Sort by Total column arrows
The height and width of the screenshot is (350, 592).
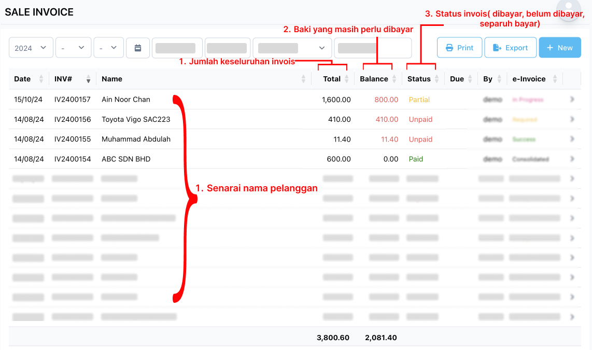[x=347, y=79]
